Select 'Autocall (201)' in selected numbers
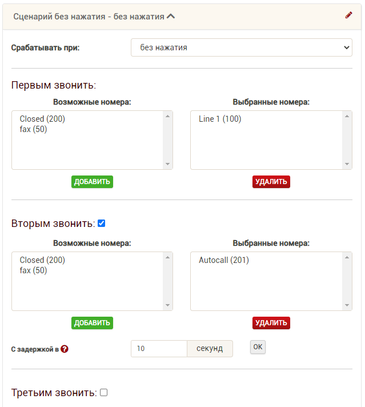Image resolution: width=365 pixels, height=407 pixels. coord(224,260)
